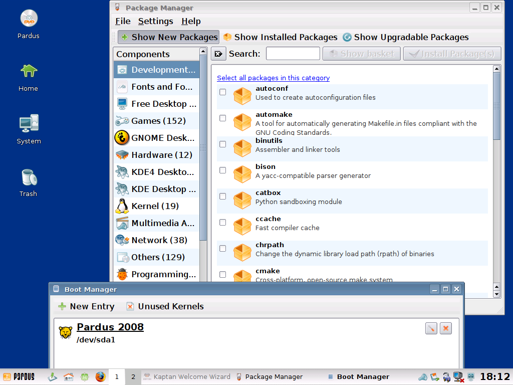This screenshot has width=513, height=385.
Task: Select the Kernel penguin icon
Action: 122,206
